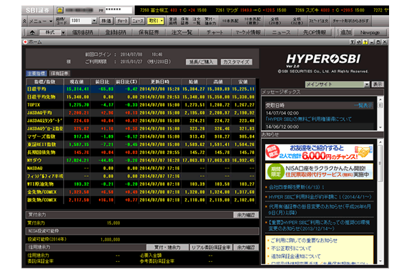Click the password input field
411x274 pixels.
[x=119, y=10]
